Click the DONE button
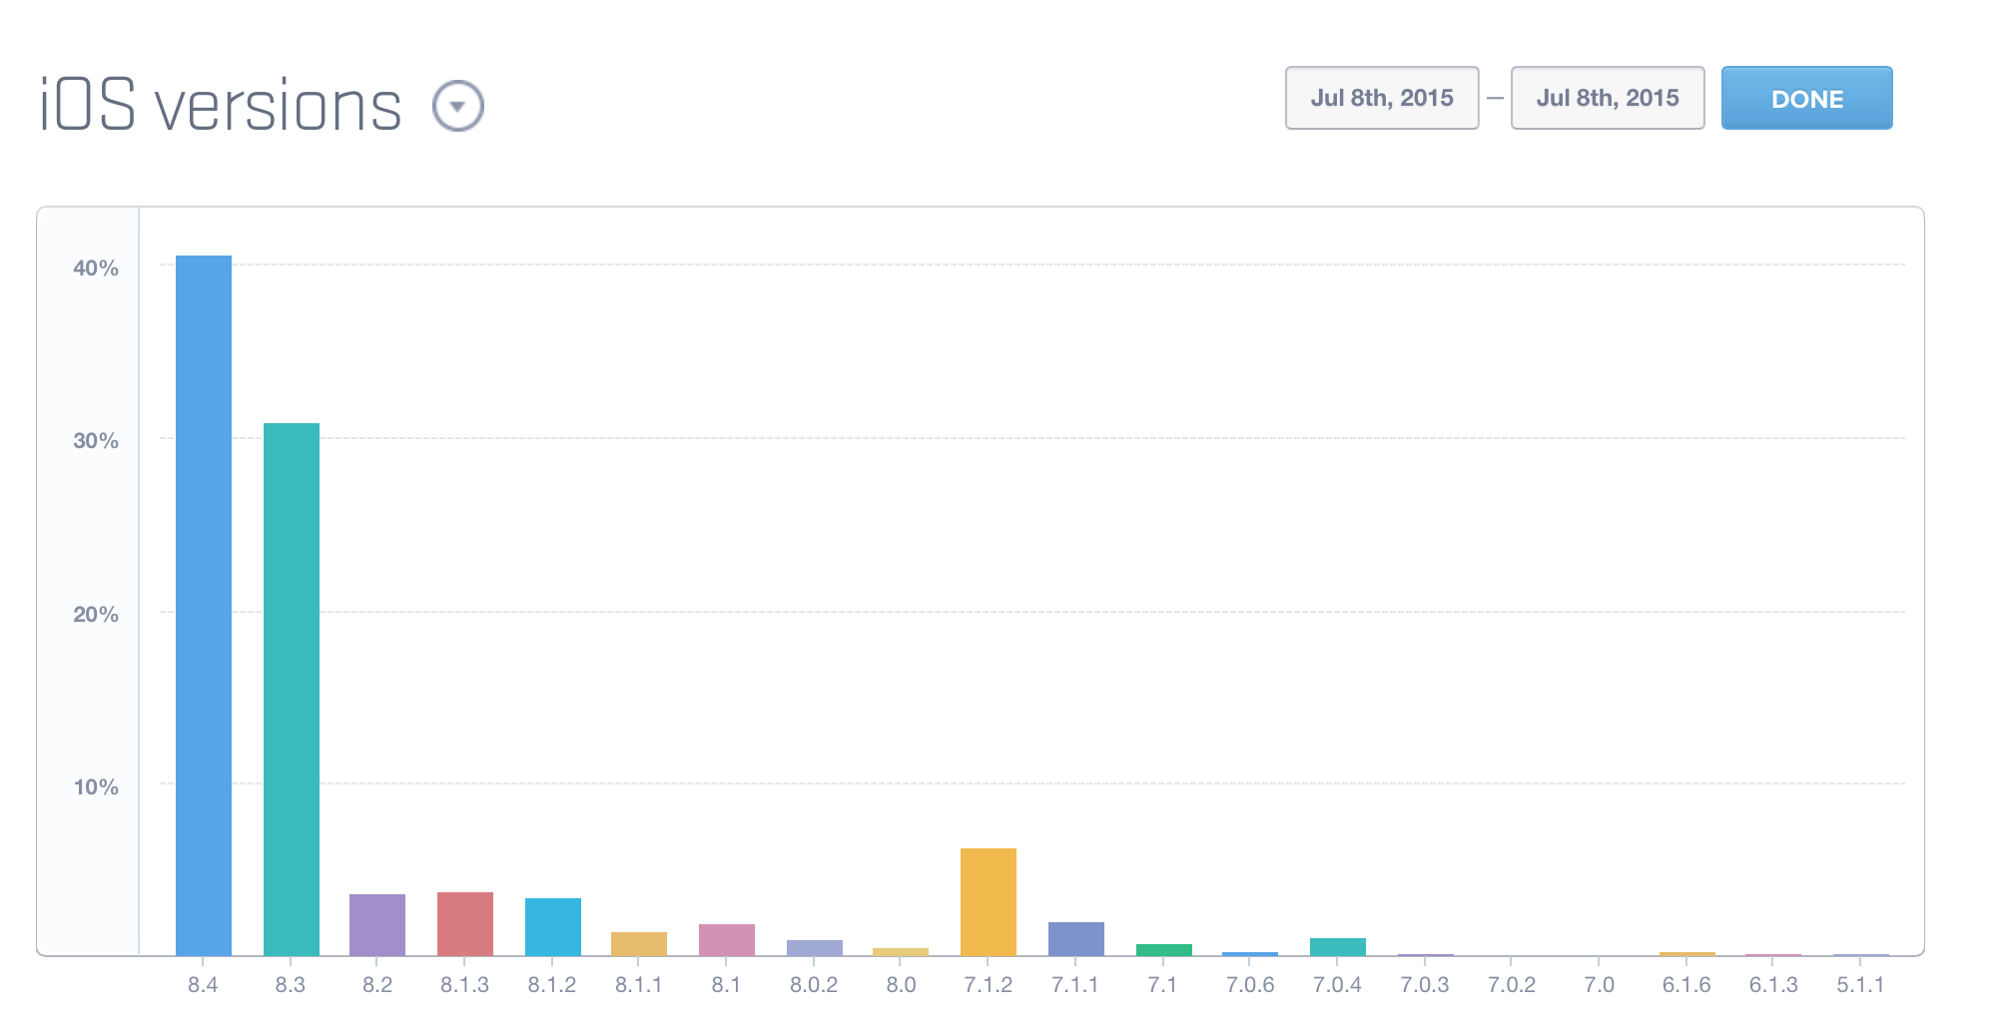Viewport: 2007px width, 1032px height. [x=1805, y=98]
